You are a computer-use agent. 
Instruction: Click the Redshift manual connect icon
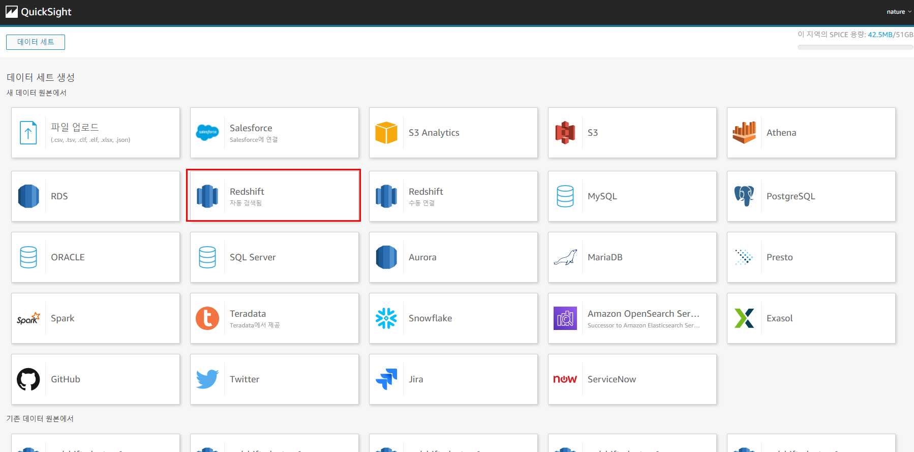point(386,196)
